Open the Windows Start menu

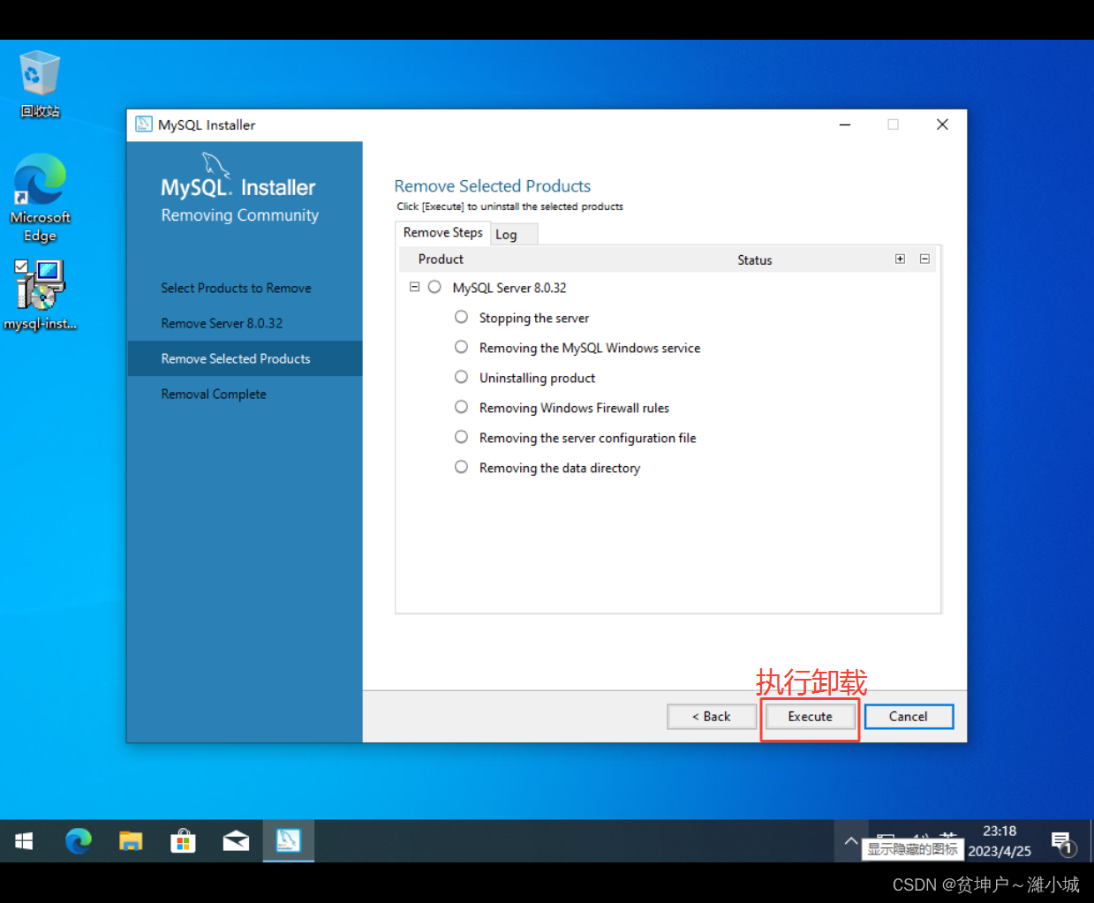pos(24,841)
